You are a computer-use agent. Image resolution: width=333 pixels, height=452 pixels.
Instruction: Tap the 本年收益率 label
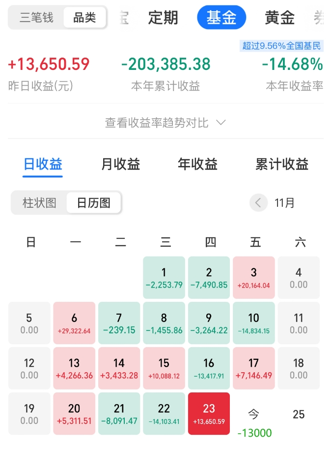[295, 86]
